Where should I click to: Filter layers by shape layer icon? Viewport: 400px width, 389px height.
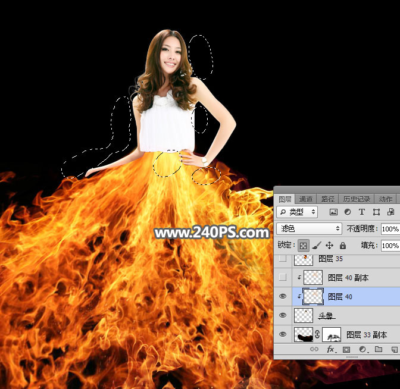(376, 212)
